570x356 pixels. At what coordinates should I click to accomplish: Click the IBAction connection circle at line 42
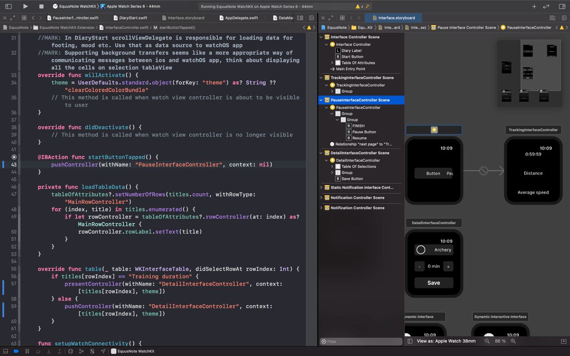14,157
